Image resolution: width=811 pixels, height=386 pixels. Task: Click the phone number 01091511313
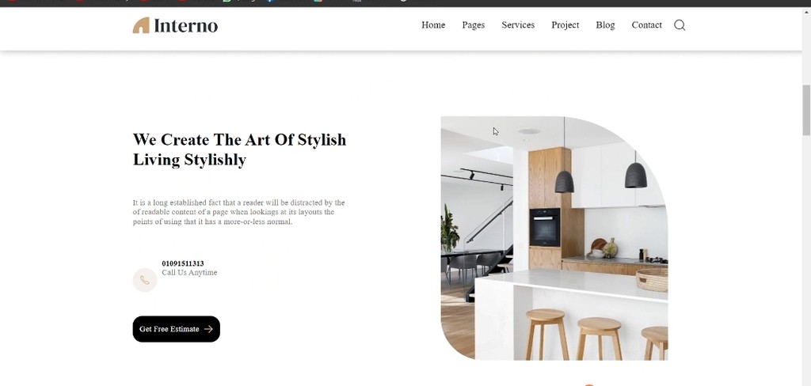tap(183, 263)
